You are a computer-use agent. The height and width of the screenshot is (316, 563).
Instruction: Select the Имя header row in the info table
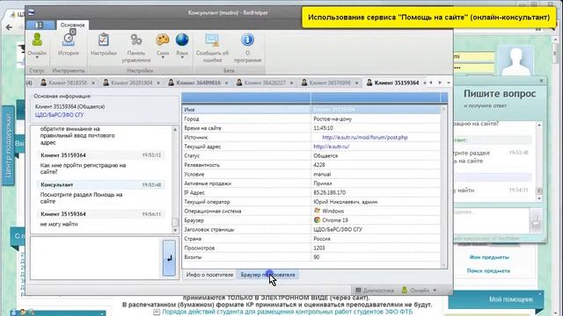[311, 110]
